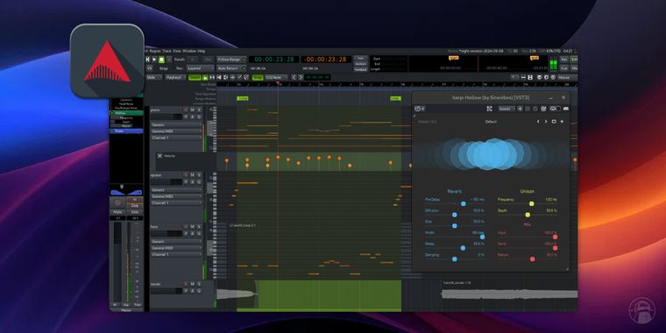Open harp track Channel 1 dropdown
This screenshot has height=333, width=666.
[x=176, y=254]
